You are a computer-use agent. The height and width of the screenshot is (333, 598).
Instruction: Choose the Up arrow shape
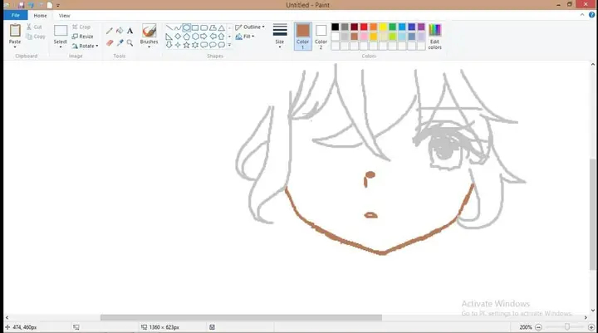click(x=222, y=37)
